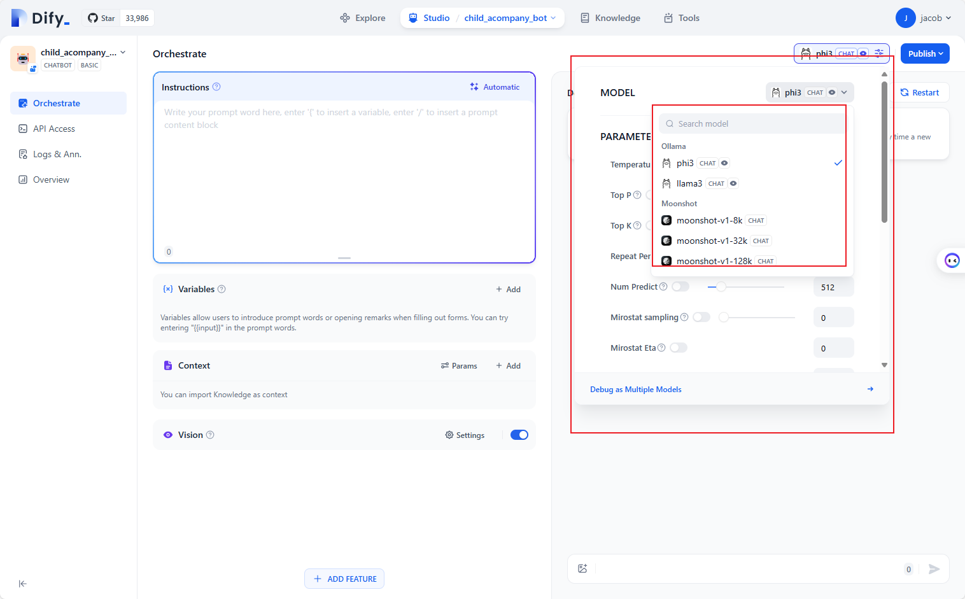This screenshot has width=965, height=599.
Task: Click the Mirostat sampling slider handle
Action: (724, 317)
